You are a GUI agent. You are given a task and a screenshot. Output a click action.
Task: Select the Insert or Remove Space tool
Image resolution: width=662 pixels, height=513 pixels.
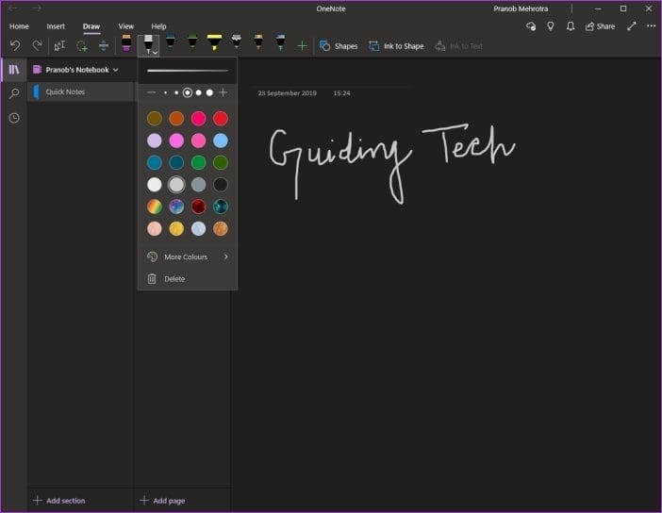104,45
